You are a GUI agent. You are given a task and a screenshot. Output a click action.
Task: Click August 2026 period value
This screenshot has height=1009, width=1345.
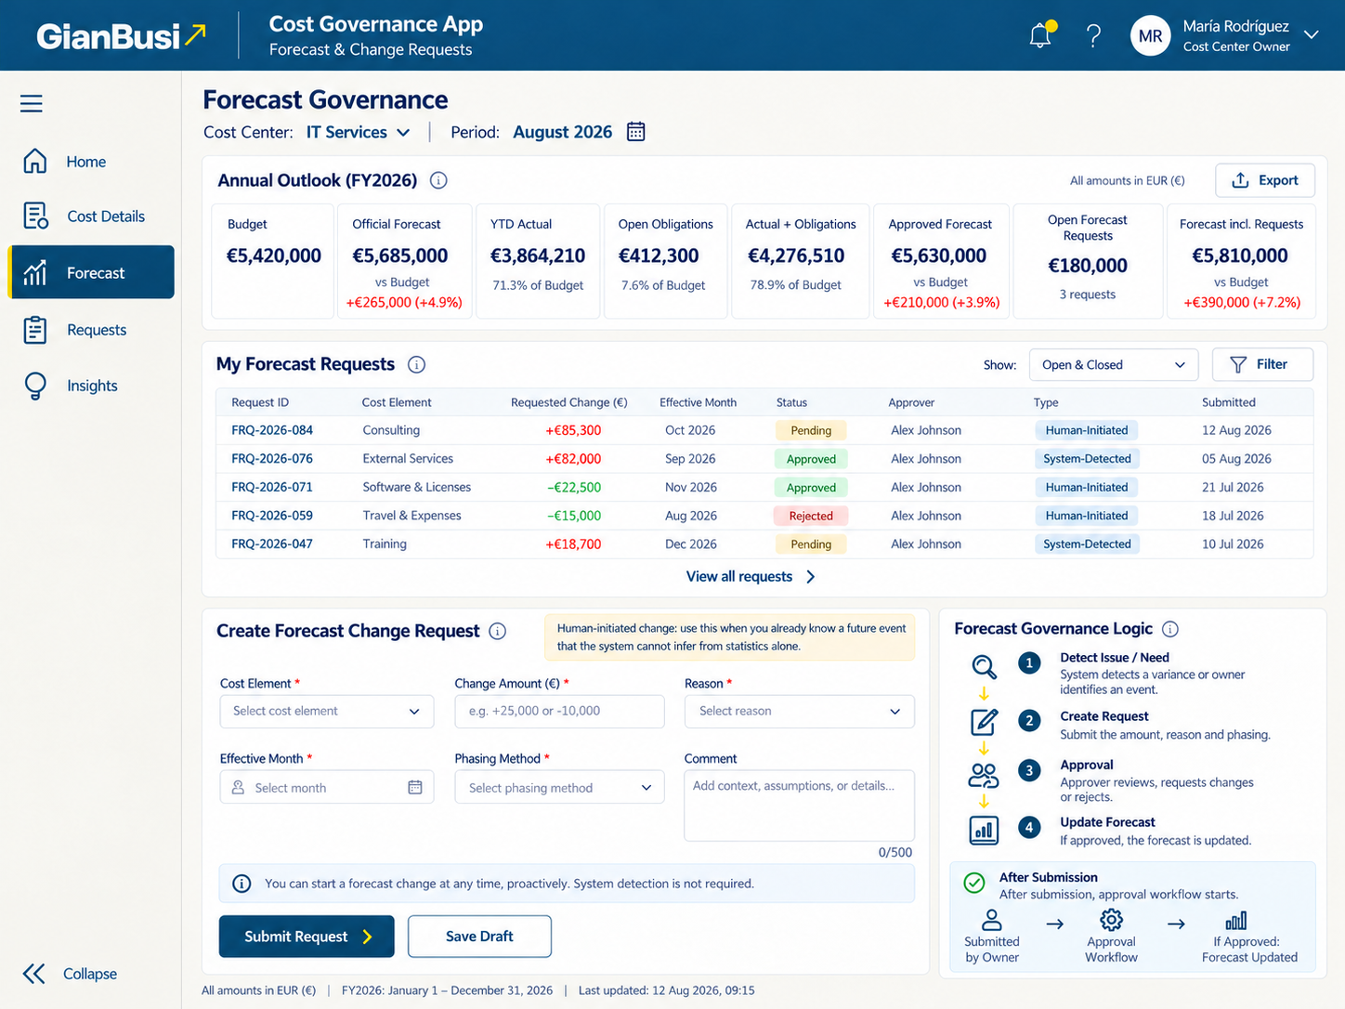[x=563, y=132]
